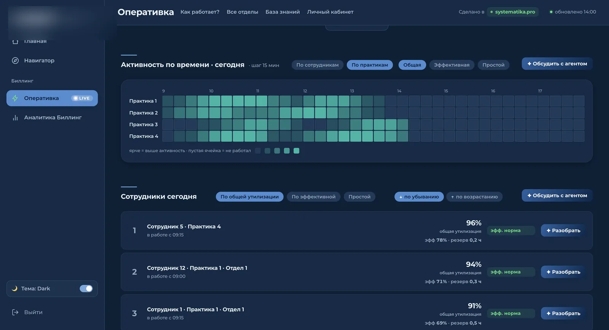Select the Простой filter above heatmap
Viewport: 609px width, 330px height.
click(493, 65)
